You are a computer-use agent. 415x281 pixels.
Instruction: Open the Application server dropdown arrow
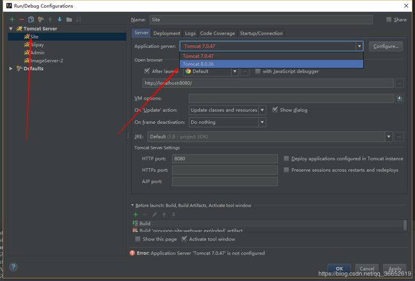tap(359, 46)
